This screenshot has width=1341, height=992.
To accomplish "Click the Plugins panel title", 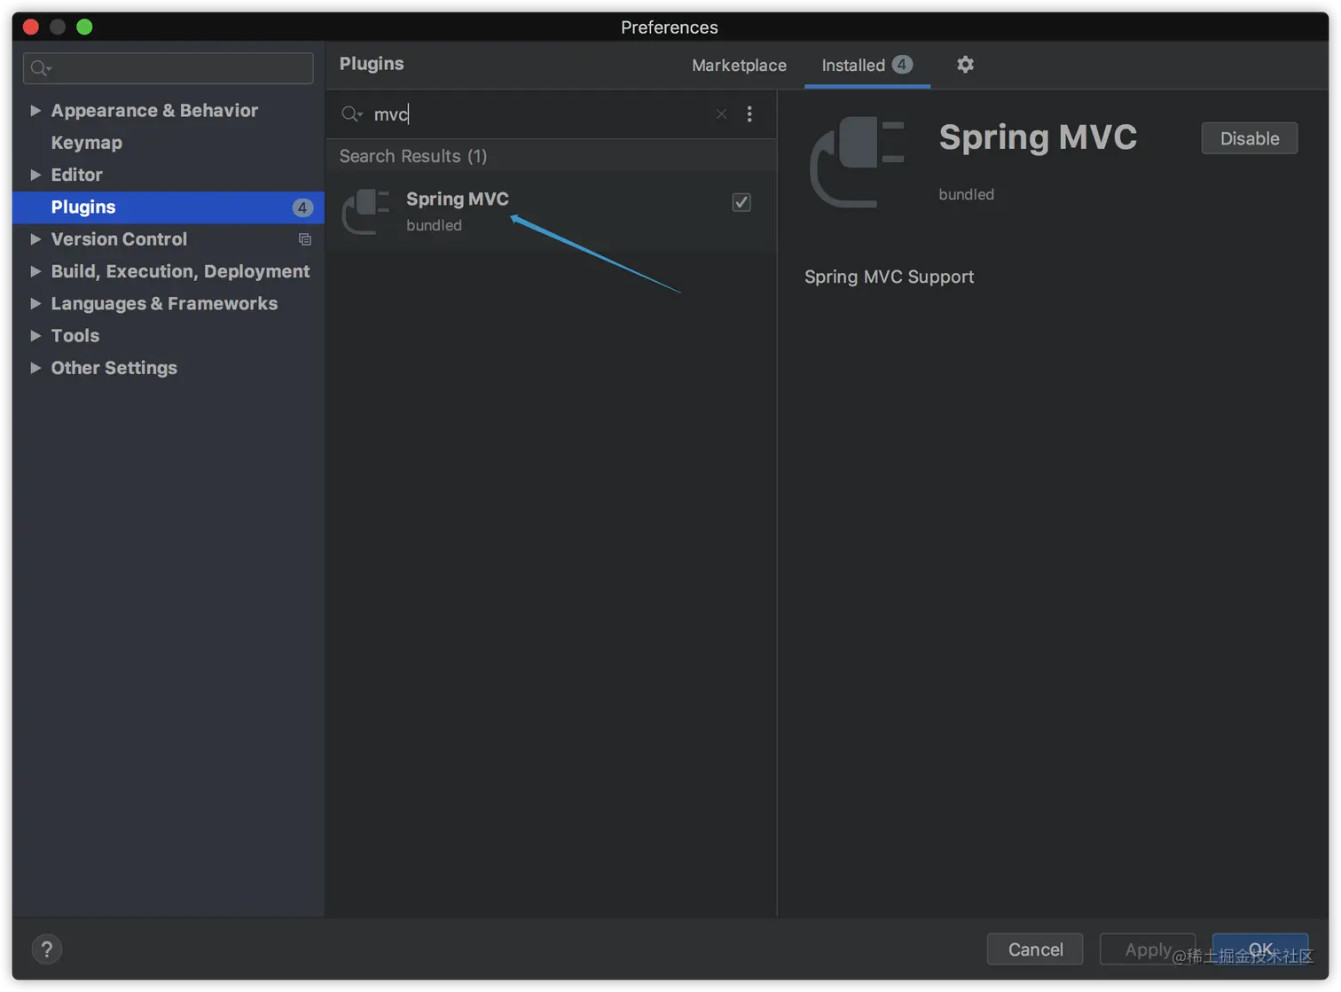I will 372,64.
